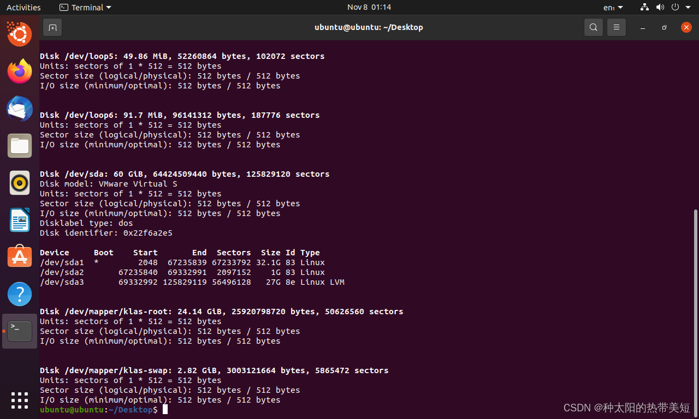This screenshot has height=419, width=699.
Task: Show the Applications grid
Action: pyautogui.click(x=20, y=400)
